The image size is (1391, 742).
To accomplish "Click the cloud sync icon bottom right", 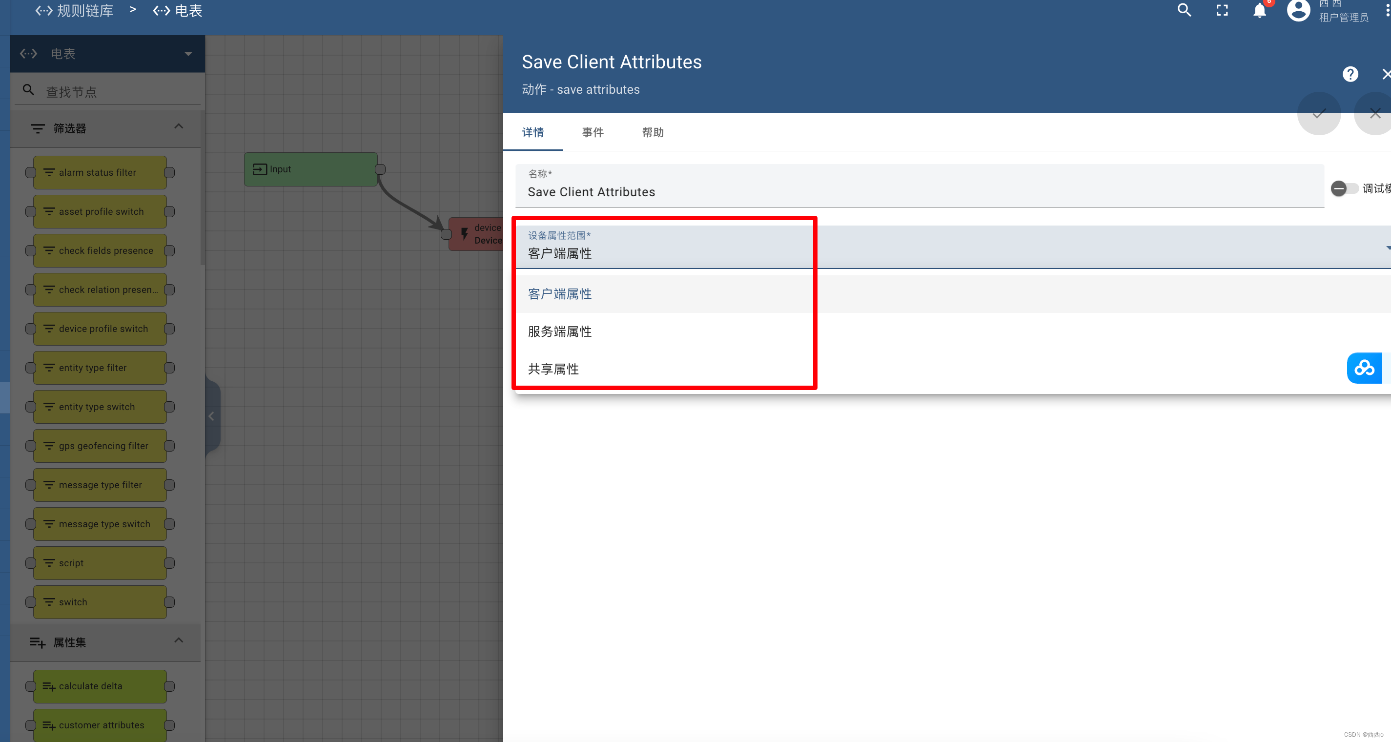I will point(1365,367).
